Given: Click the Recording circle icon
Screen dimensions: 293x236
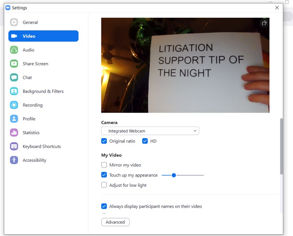Looking at the screenshot, I should coord(14,105).
